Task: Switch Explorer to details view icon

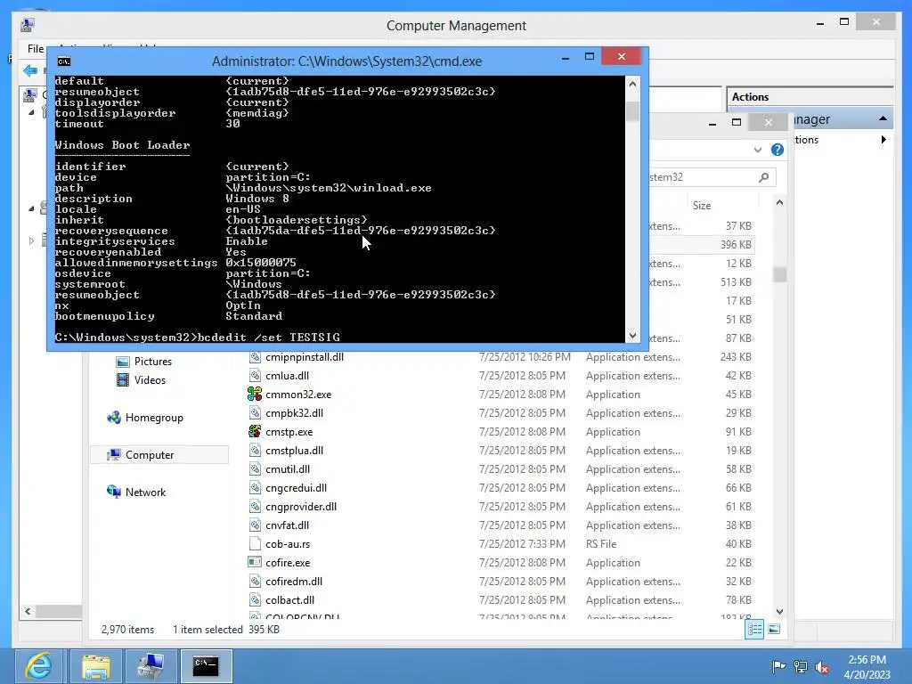Action: pos(755,630)
